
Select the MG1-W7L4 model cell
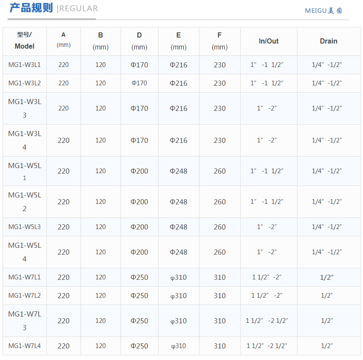(x=24, y=346)
